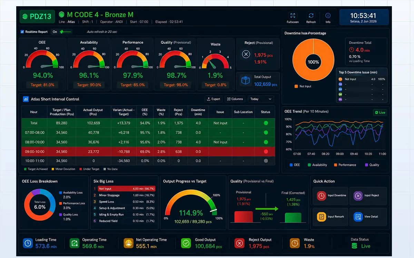Click the Reject Output red icon

[239, 243]
